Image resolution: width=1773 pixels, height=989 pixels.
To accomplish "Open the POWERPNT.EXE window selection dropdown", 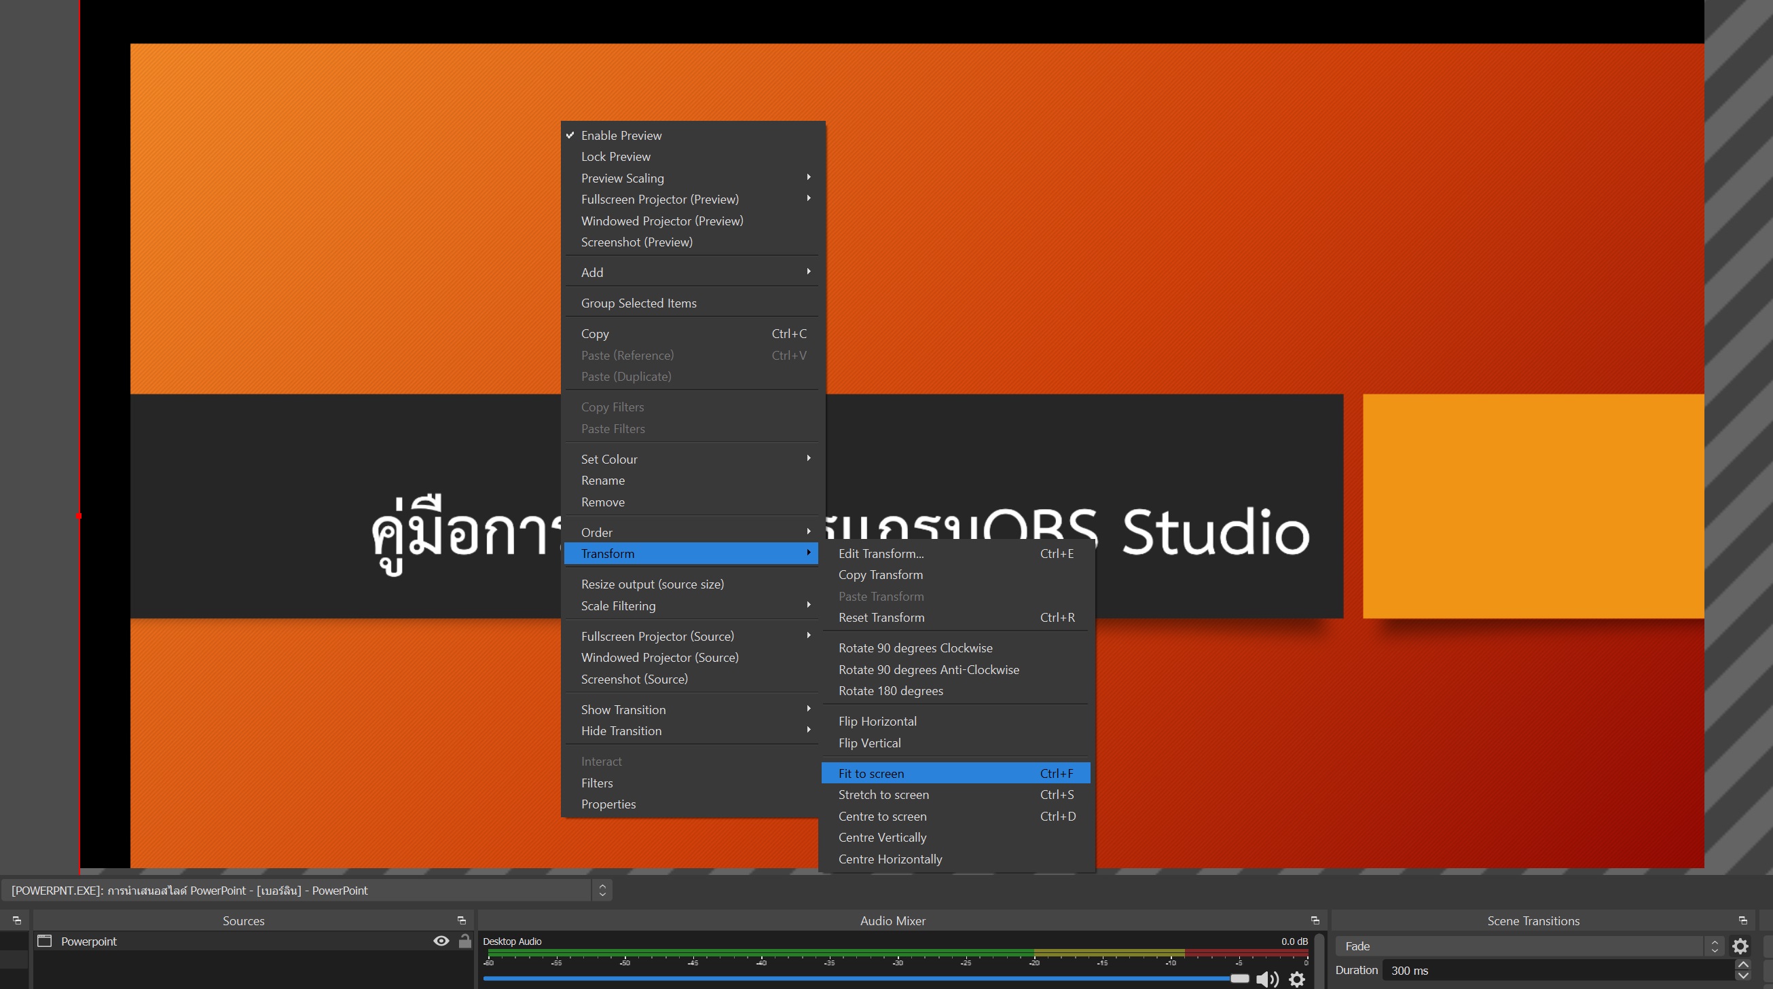I will point(307,891).
